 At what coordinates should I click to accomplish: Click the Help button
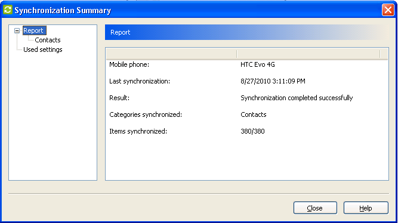click(366, 208)
